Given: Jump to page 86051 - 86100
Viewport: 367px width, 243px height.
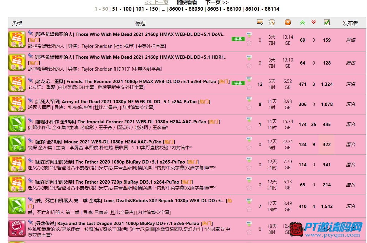Looking at the screenshot, I should (x=224, y=9).
